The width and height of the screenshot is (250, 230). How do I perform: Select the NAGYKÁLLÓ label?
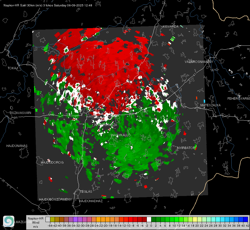click(121, 135)
